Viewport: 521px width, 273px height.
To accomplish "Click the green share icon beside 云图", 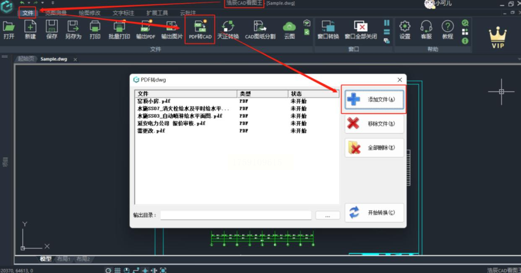I will point(307,32).
